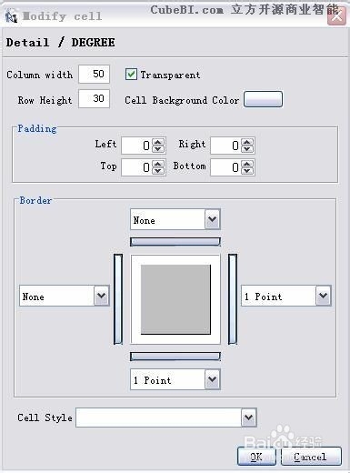Click the Row Height input field
This screenshot has width=350, height=473.
coord(94,98)
